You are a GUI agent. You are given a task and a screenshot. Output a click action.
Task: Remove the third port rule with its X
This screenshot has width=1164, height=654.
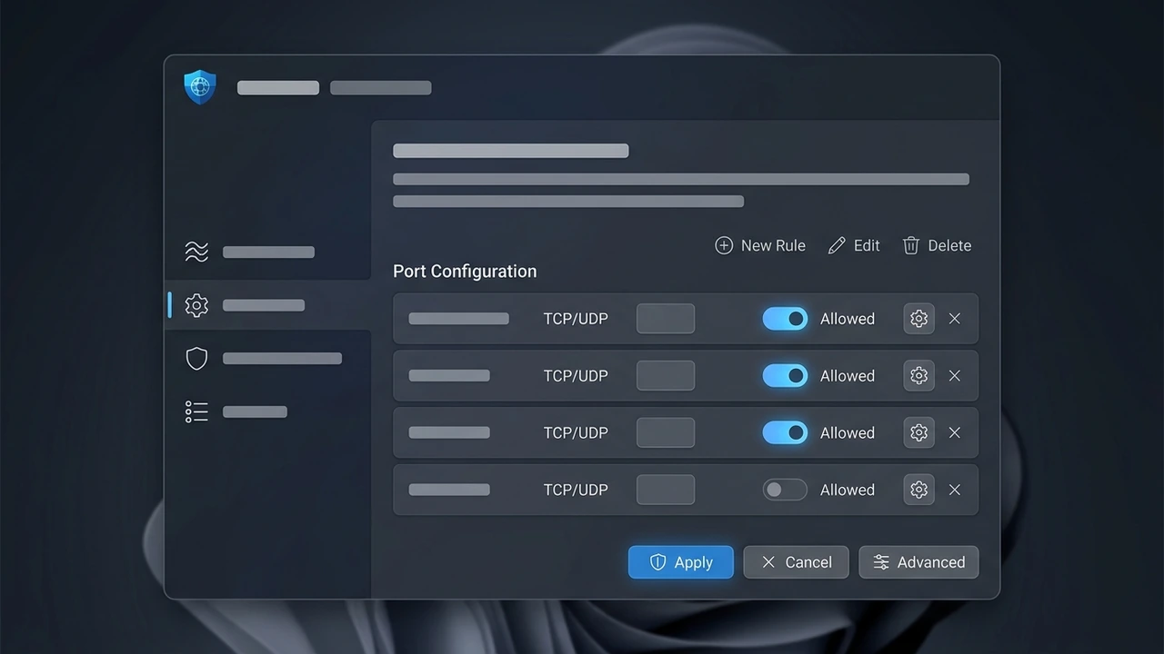[x=955, y=432]
